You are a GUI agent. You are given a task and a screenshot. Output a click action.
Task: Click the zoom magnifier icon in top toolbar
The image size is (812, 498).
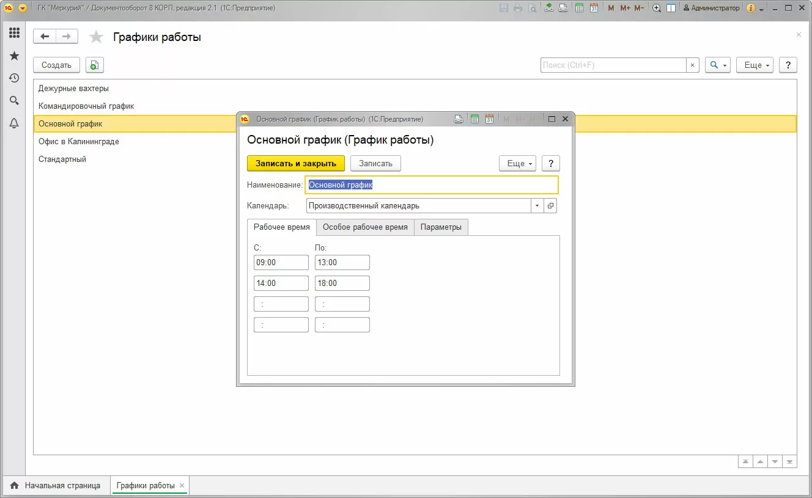[657, 8]
